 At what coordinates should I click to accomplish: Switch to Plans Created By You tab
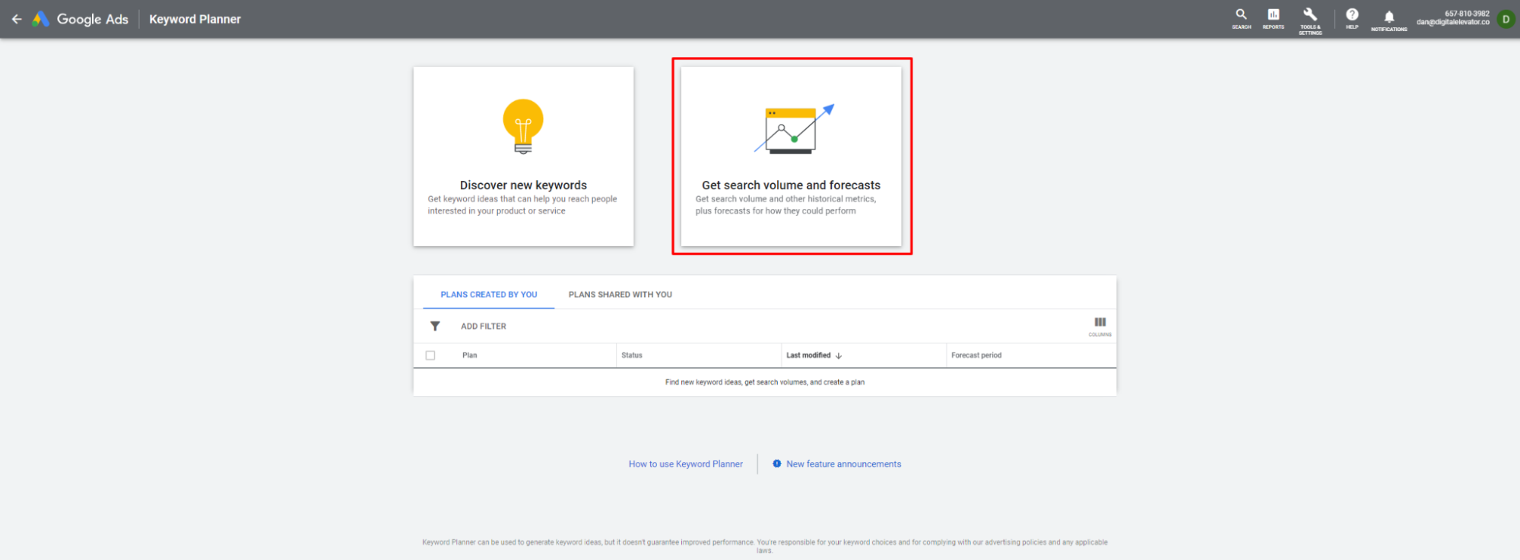click(x=489, y=294)
